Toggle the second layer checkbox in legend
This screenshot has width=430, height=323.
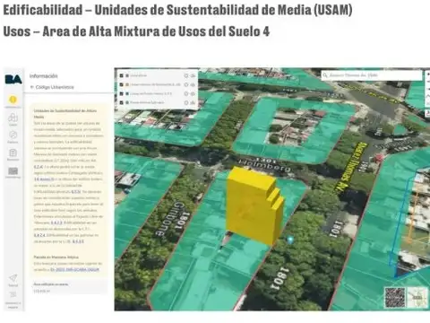point(121,84)
